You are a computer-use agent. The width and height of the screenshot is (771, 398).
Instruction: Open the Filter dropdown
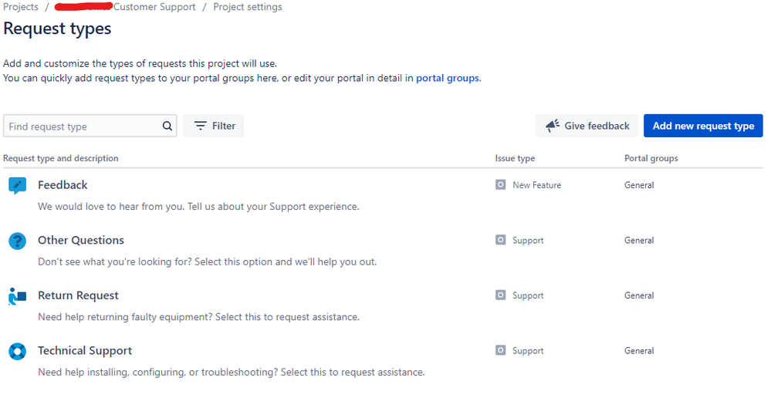(x=214, y=126)
